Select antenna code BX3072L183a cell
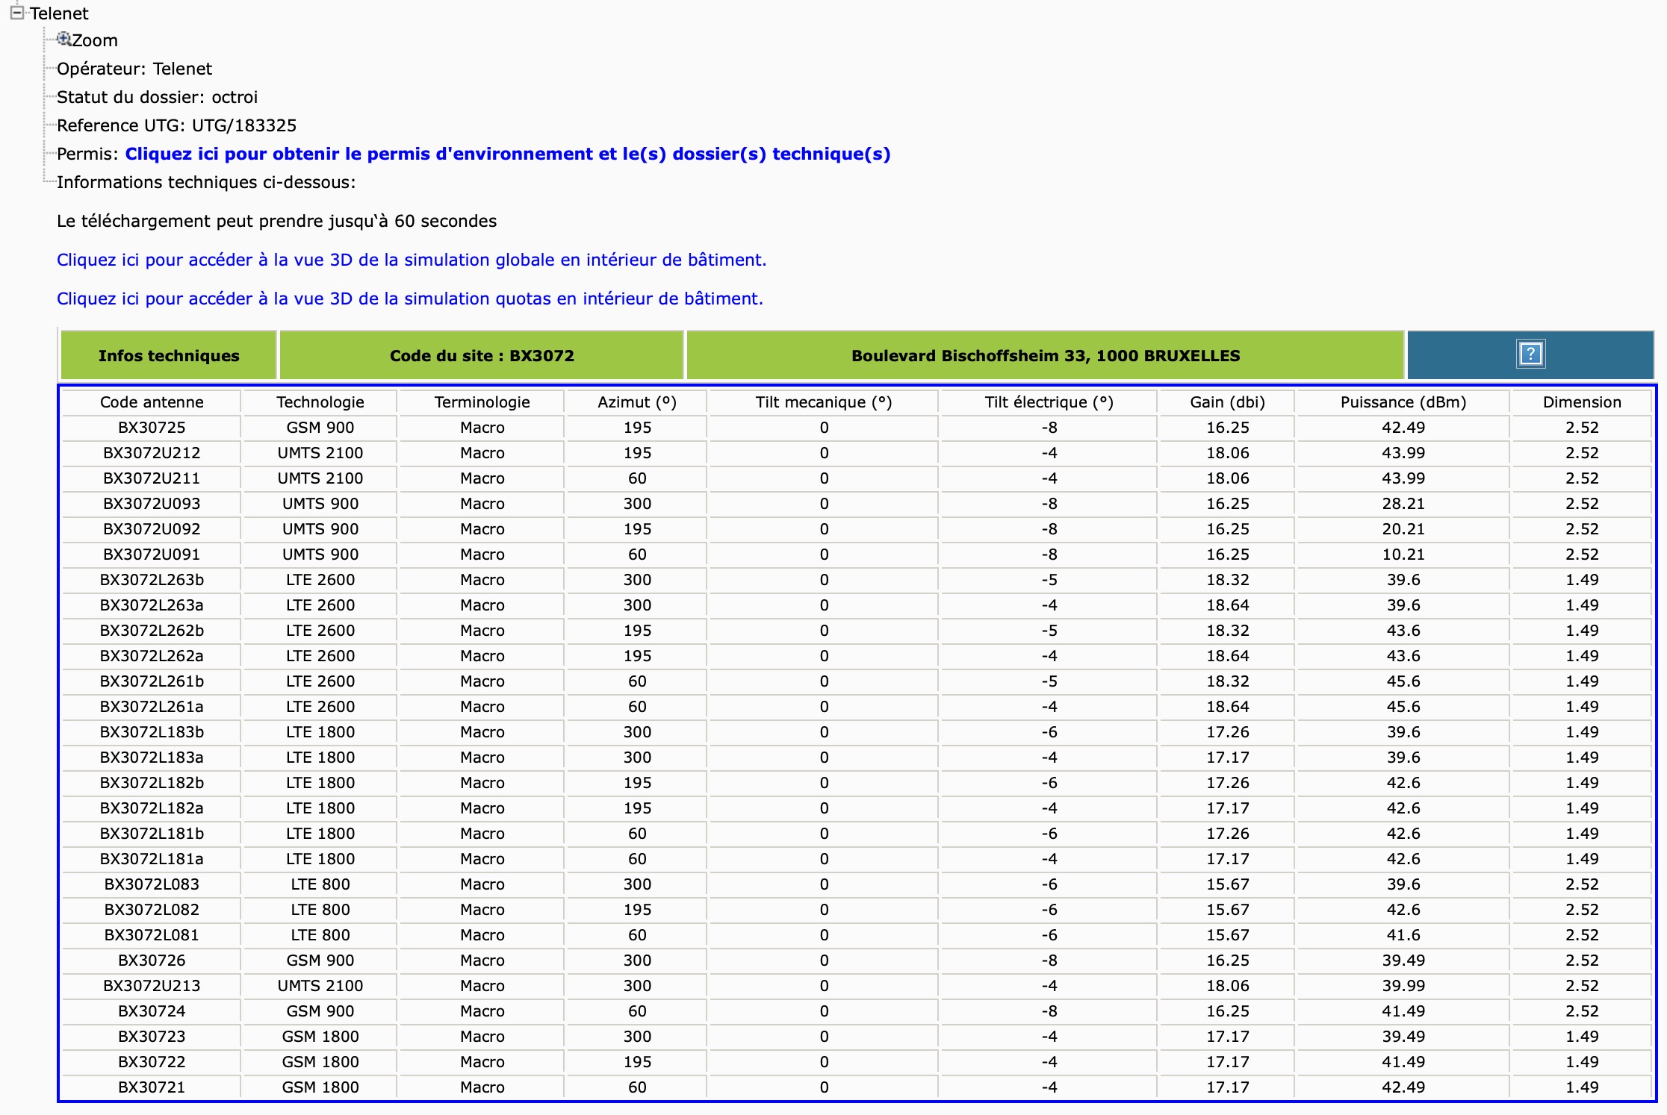This screenshot has width=1667, height=1115. tap(152, 758)
